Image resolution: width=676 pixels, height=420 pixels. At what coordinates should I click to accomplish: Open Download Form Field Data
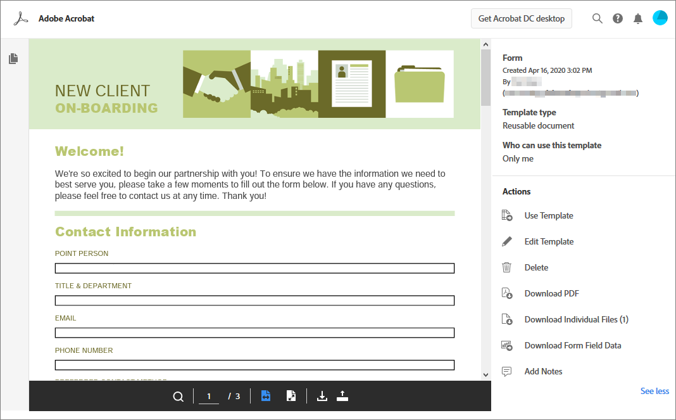click(572, 345)
